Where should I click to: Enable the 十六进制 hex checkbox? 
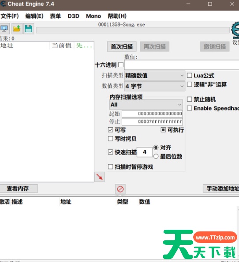pos(121,65)
